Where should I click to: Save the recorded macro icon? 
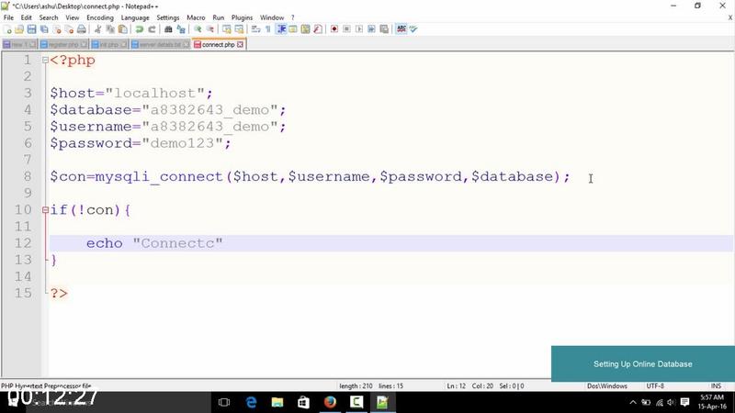(x=384, y=29)
